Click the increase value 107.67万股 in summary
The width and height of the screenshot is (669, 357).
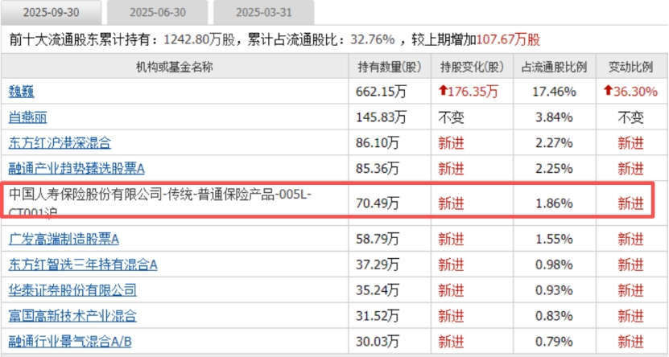coord(508,39)
